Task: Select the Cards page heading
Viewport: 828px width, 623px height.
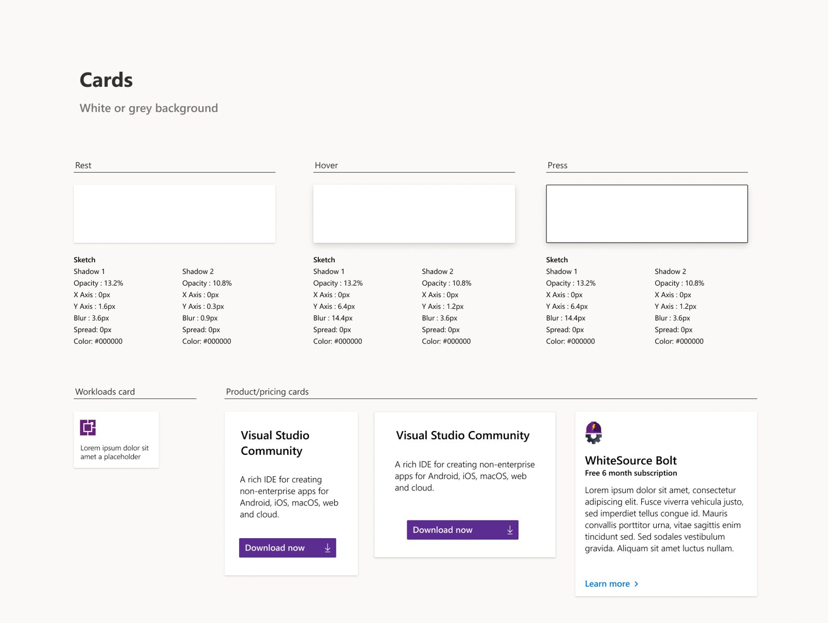Action: (x=106, y=80)
